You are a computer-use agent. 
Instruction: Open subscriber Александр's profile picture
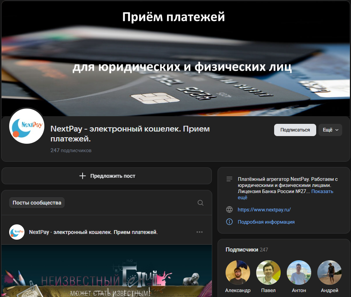[x=238, y=273]
